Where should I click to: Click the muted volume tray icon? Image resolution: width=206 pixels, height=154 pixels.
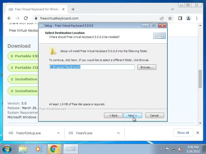tap(180, 149)
